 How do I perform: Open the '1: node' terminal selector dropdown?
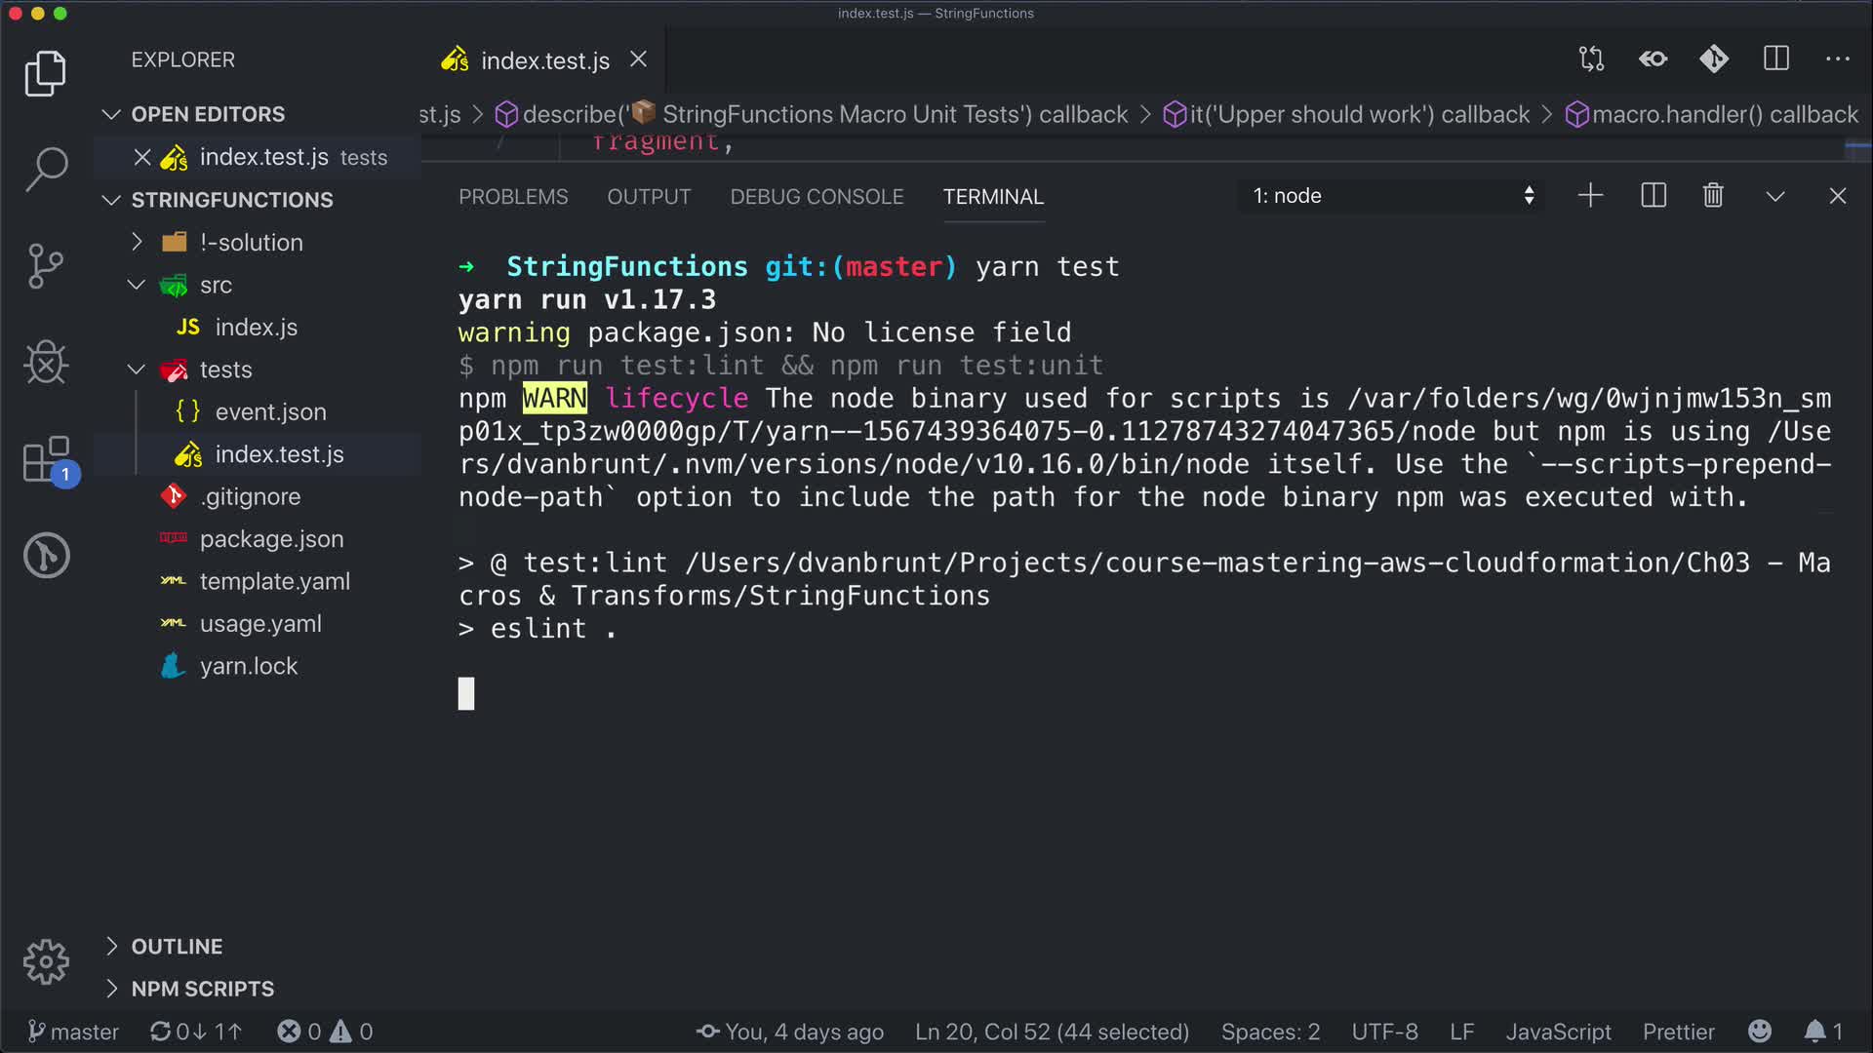click(x=1392, y=196)
